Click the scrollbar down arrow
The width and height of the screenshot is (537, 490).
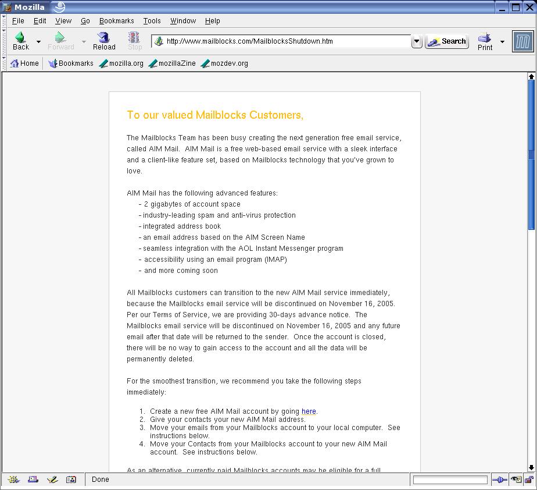click(x=531, y=467)
